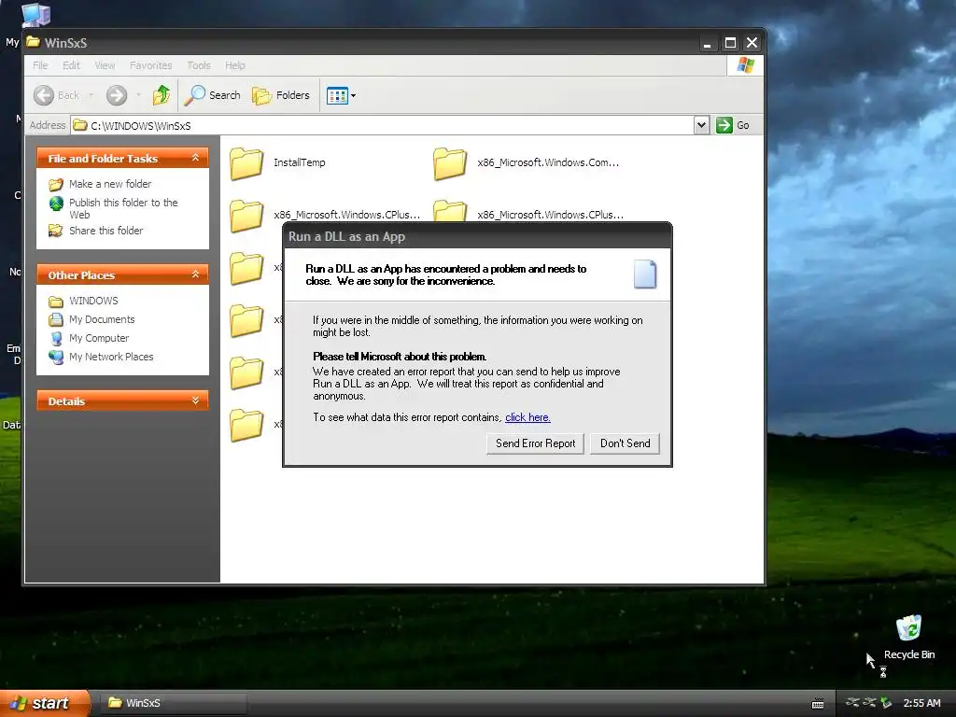Open the 'click here' error data link

coord(527,417)
